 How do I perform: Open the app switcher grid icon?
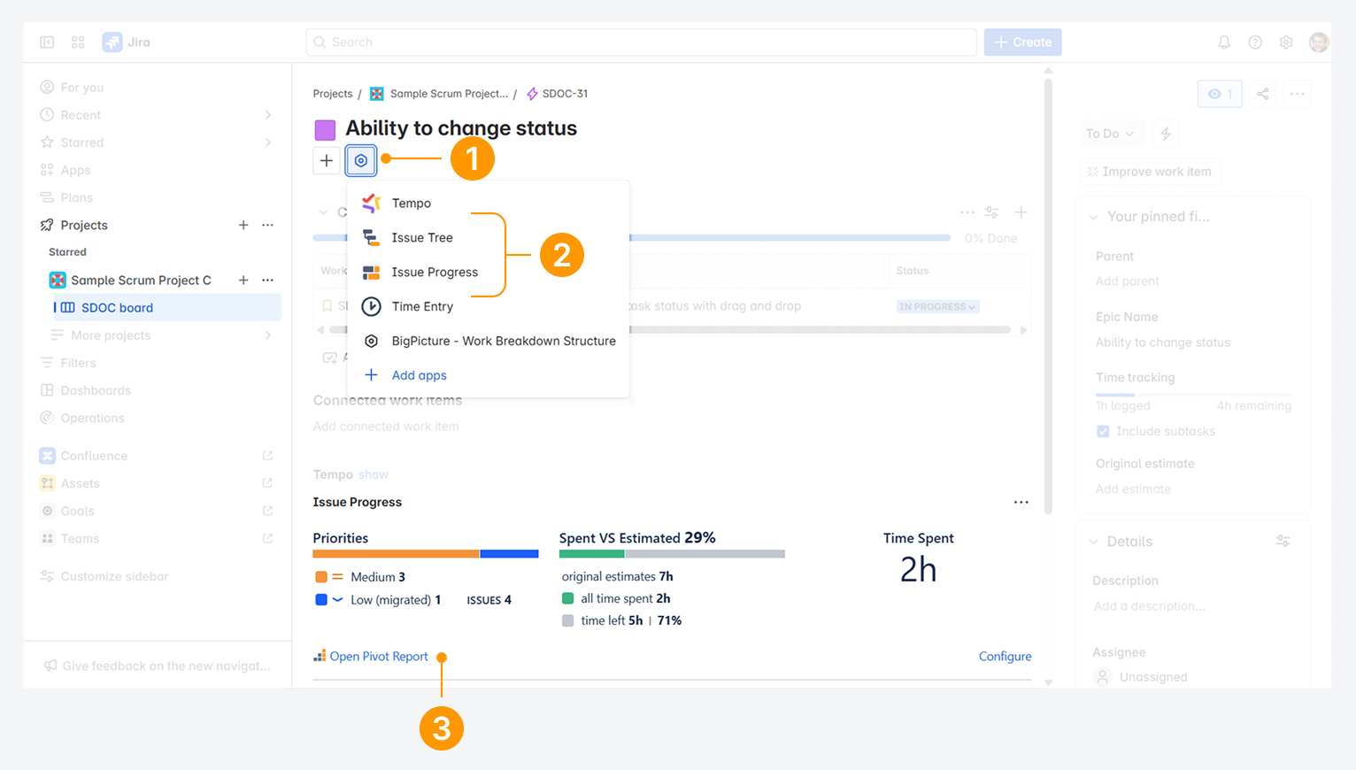[x=78, y=42]
